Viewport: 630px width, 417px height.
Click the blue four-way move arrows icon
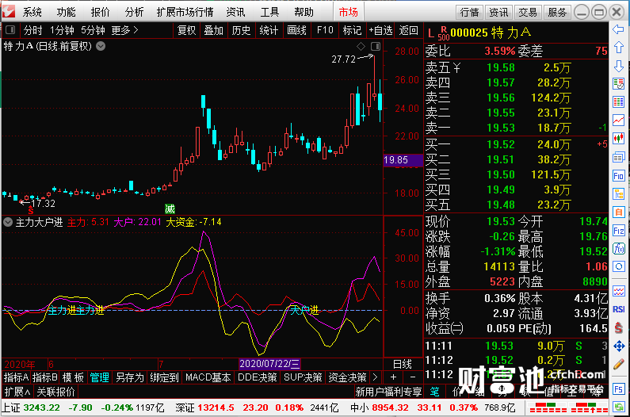[x=618, y=346]
